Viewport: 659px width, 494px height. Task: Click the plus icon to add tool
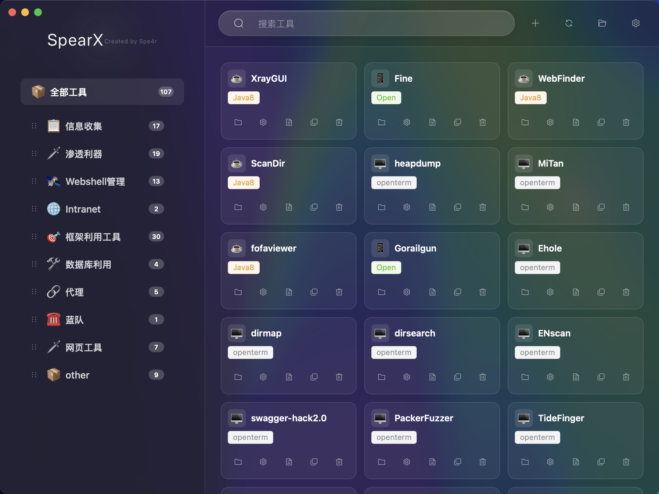tap(535, 23)
